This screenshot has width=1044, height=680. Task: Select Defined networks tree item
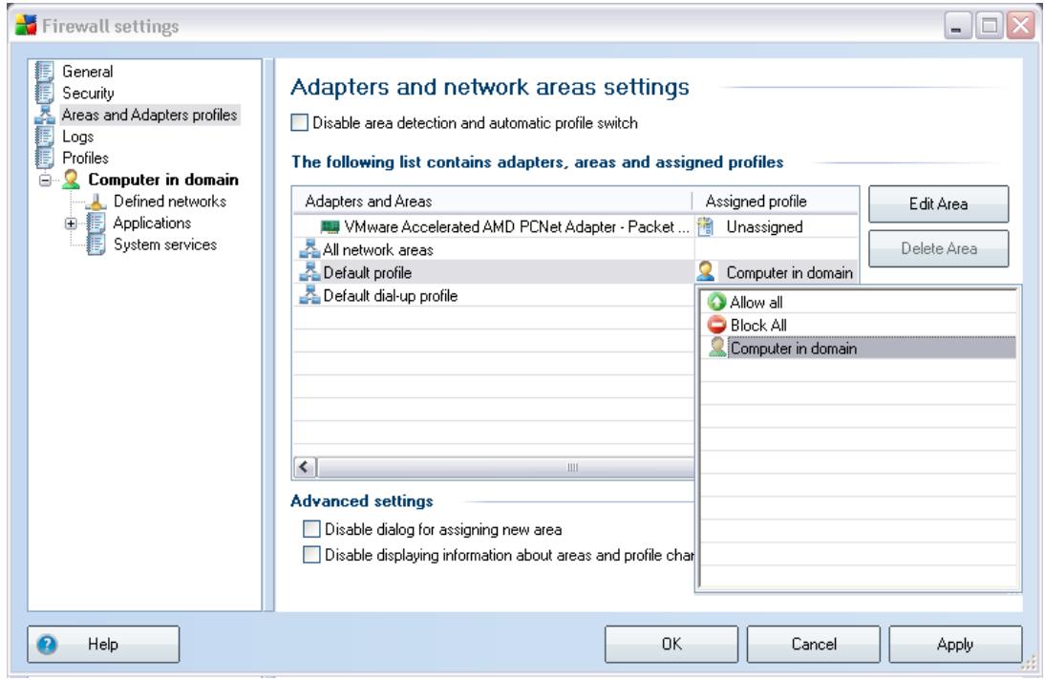pos(170,202)
